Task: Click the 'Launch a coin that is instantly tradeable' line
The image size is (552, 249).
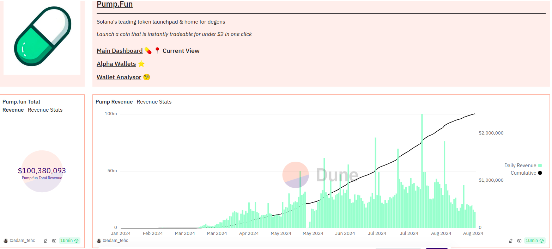Action: [x=174, y=34]
